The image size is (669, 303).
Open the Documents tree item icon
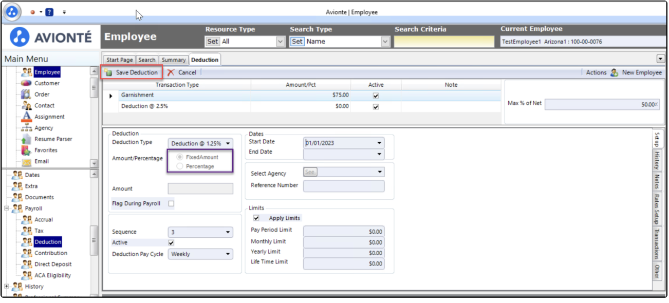(x=17, y=197)
